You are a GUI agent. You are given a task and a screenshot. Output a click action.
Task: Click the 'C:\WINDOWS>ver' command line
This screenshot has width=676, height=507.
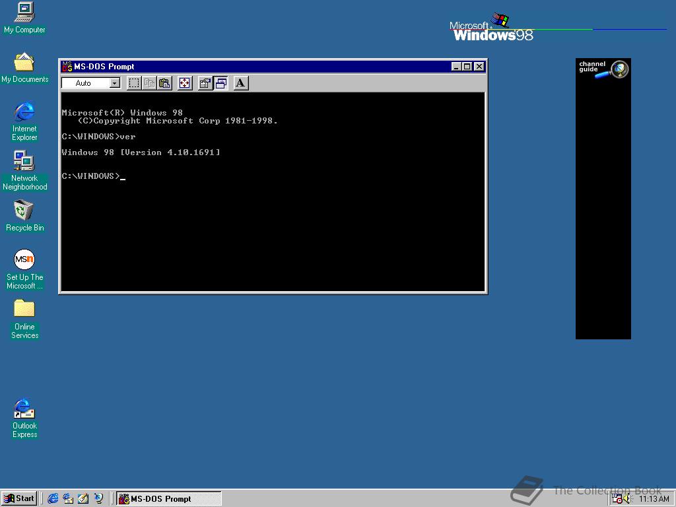99,137
